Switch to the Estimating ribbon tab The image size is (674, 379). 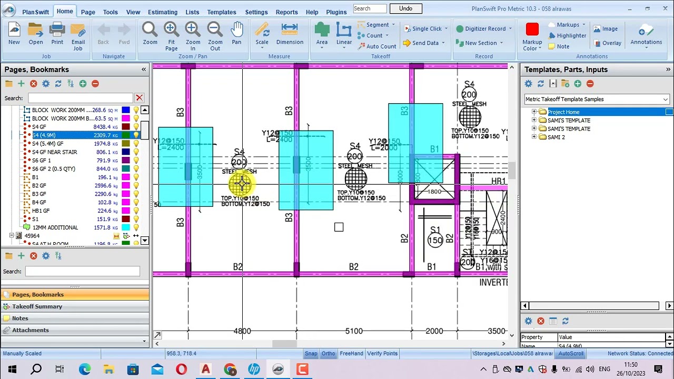point(163,12)
